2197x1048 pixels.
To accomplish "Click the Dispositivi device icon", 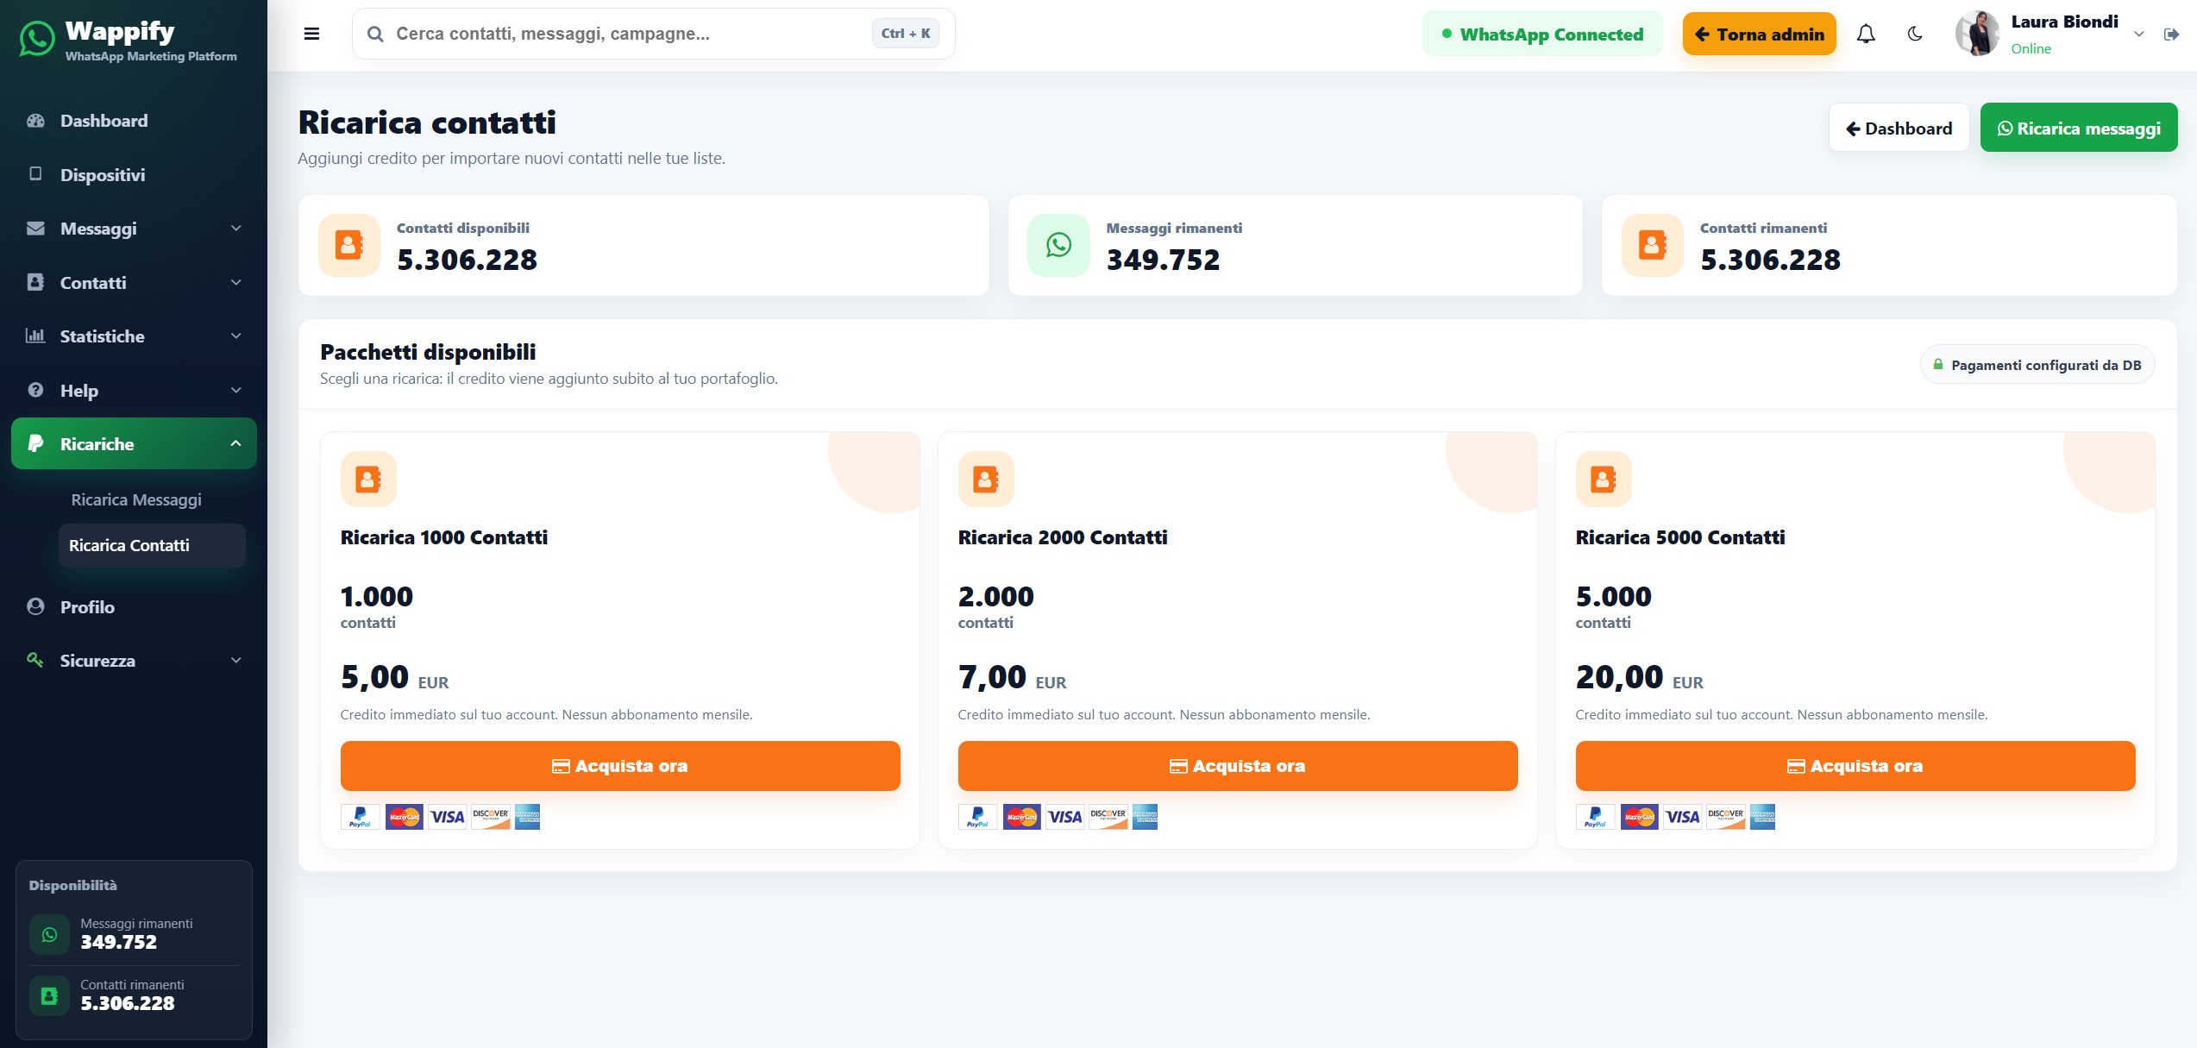I will (35, 174).
